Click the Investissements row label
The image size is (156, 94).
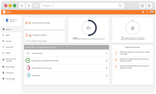[x=37, y=53]
